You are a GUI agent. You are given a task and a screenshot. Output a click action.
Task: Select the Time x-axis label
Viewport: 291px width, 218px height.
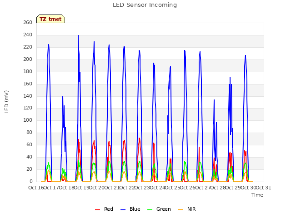pos(257,195)
